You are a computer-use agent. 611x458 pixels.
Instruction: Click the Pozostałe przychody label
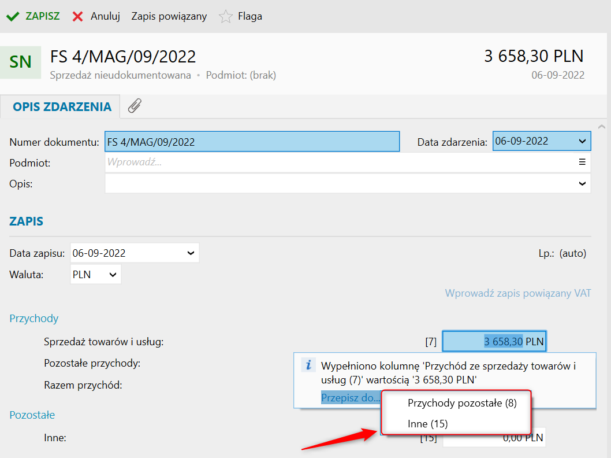point(92,363)
